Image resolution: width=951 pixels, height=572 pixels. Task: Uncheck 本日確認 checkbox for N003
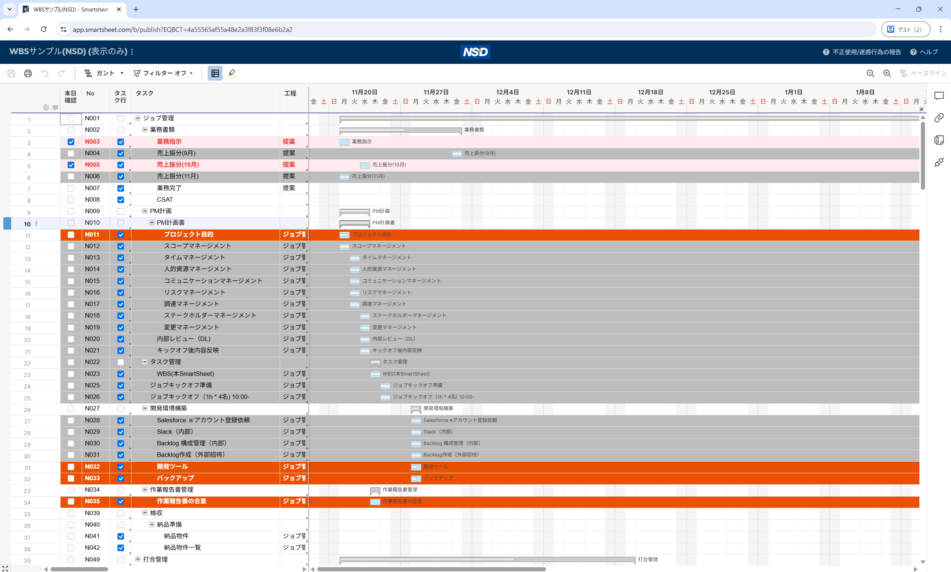coord(71,142)
